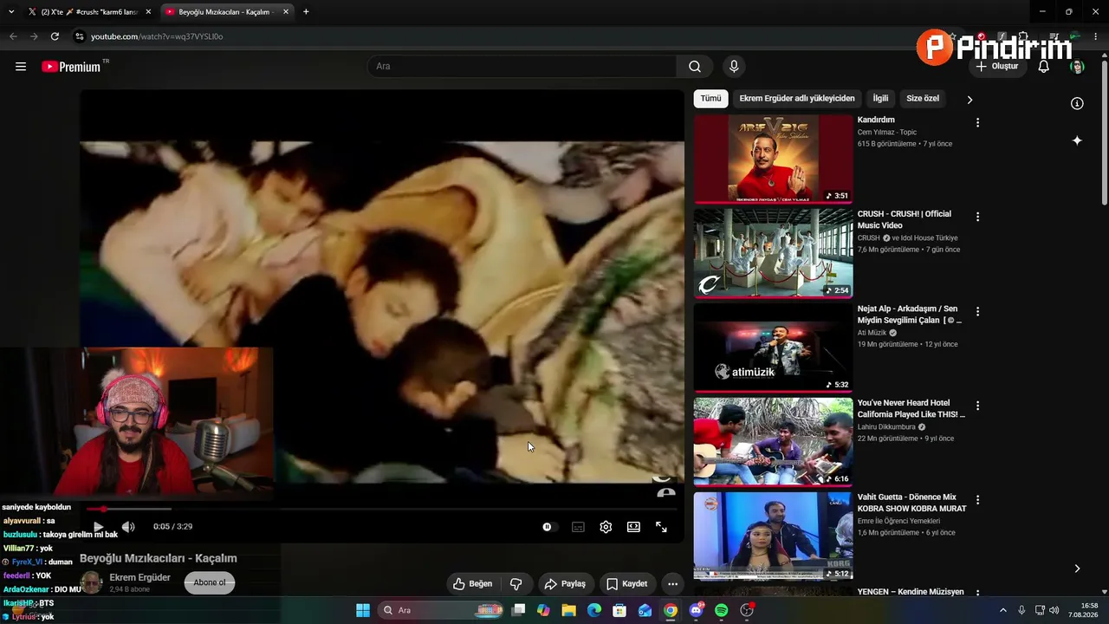Open the player settings gear

606,527
